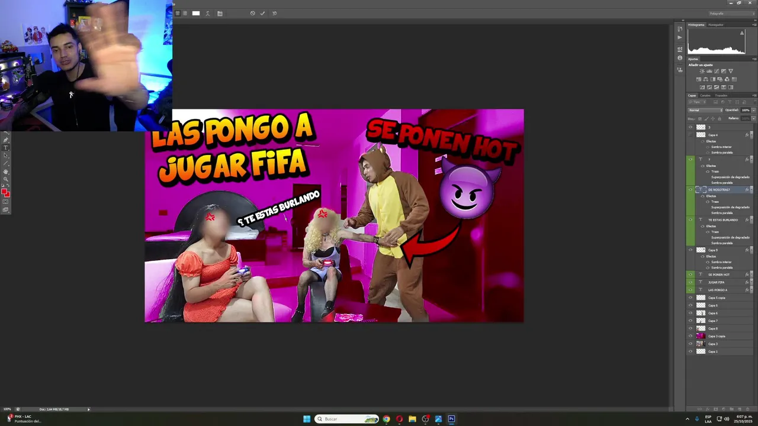
Task: Select the Horizontal Type tool in toolbar
Action: (x=5, y=147)
